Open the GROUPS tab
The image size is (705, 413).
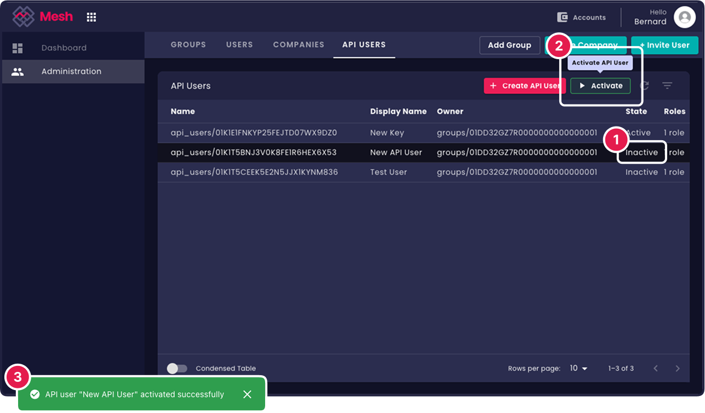[x=188, y=45]
